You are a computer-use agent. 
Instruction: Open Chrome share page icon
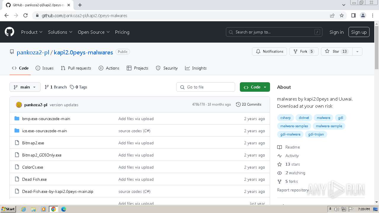(x=332, y=15)
